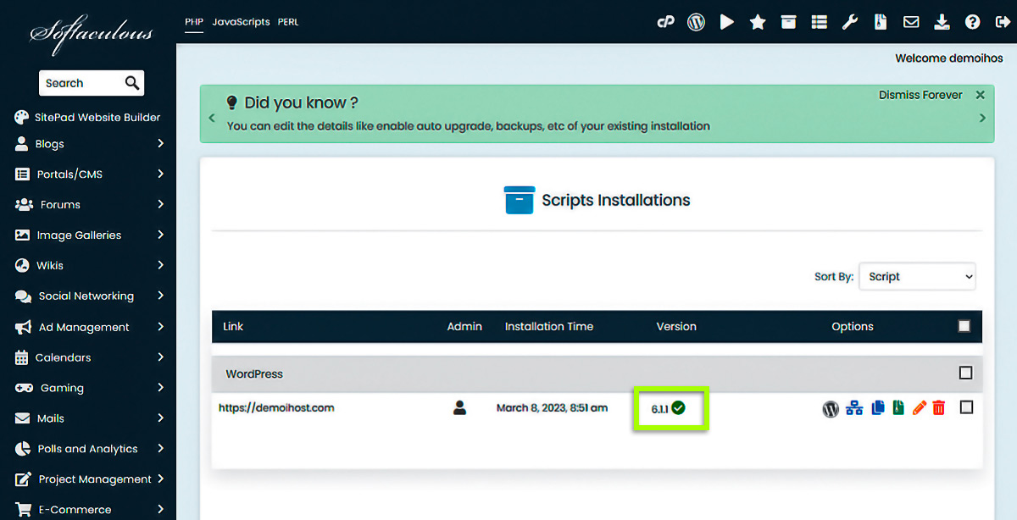
Task: Open backups file icon in top toolbar
Action: tap(881, 22)
